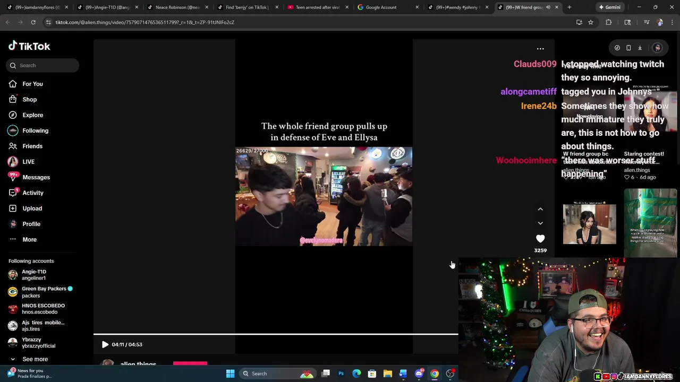
Task: Open Microsoft Store from the taskbar
Action: coord(372,374)
